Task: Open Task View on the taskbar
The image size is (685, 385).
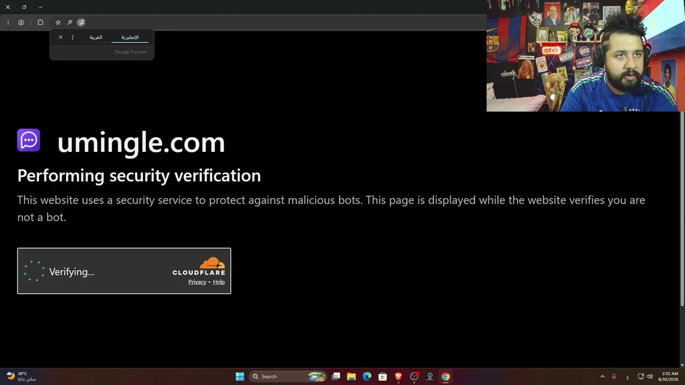Action: [336, 376]
